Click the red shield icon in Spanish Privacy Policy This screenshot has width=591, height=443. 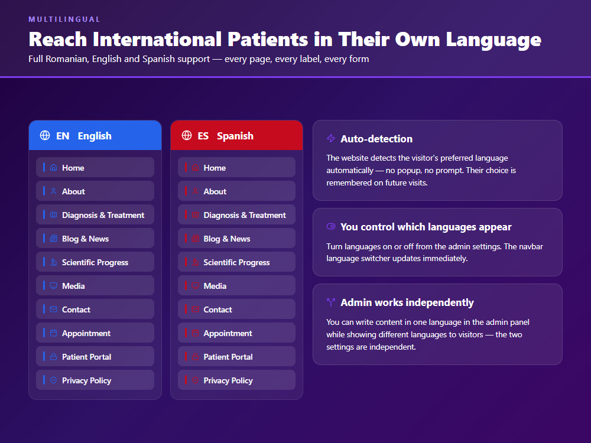(195, 380)
